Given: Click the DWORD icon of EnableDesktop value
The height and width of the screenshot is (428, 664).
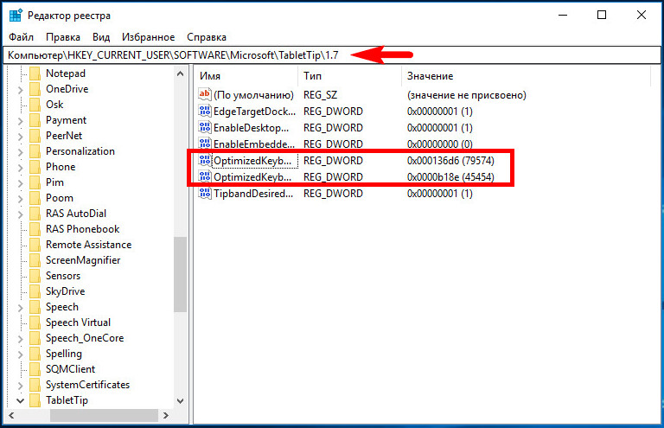Looking at the screenshot, I should [x=205, y=127].
